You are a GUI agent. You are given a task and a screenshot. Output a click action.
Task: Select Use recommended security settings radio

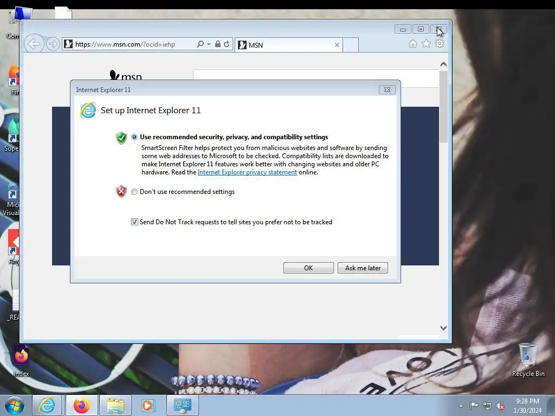(134, 137)
